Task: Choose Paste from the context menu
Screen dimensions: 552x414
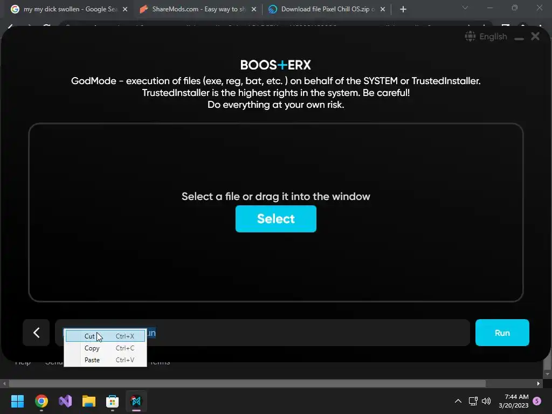Action: (105, 360)
